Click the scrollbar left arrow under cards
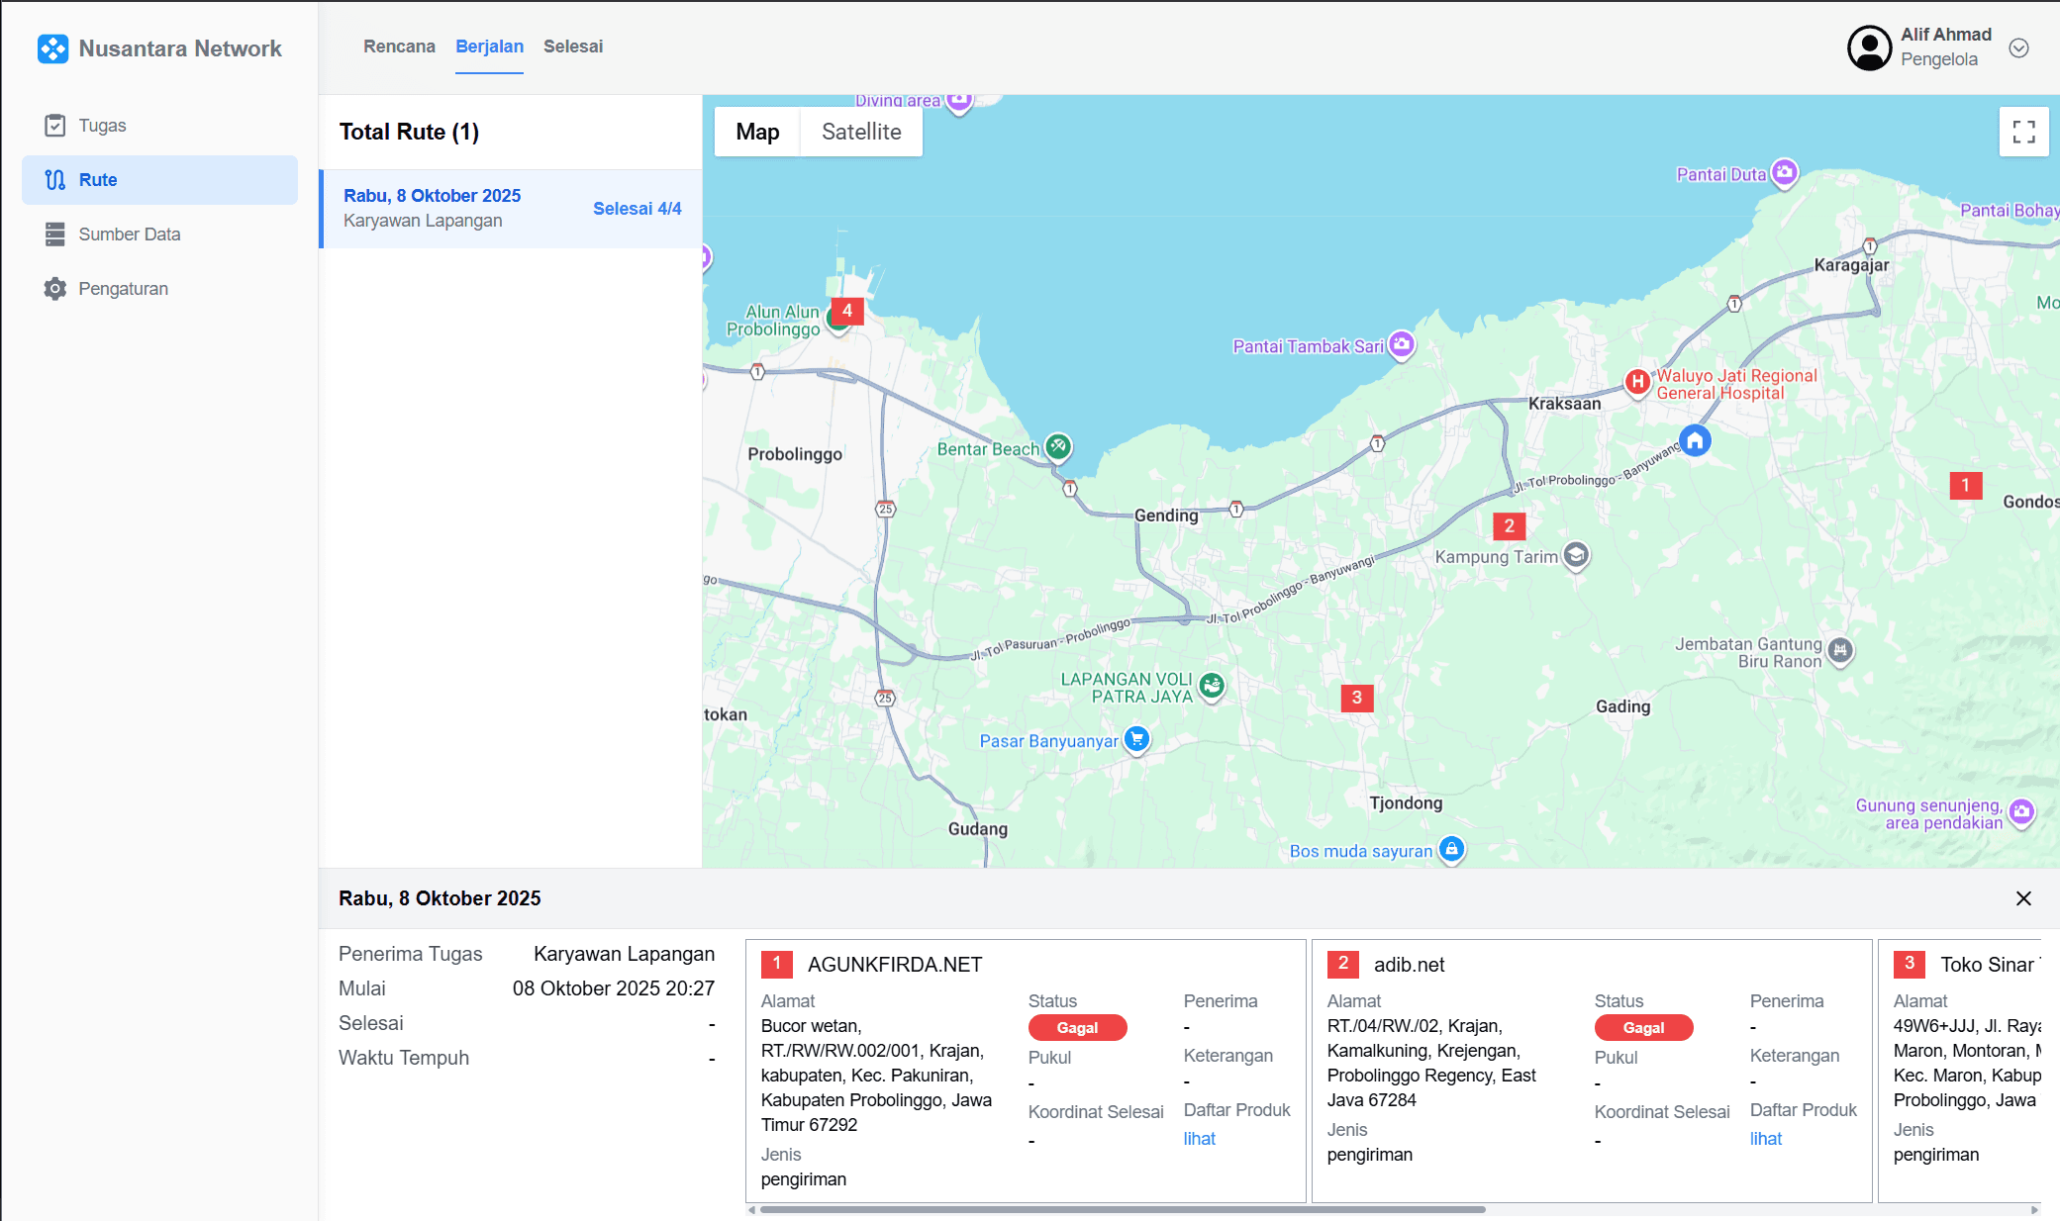Viewport: 2060px width, 1221px height. [x=752, y=1209]
